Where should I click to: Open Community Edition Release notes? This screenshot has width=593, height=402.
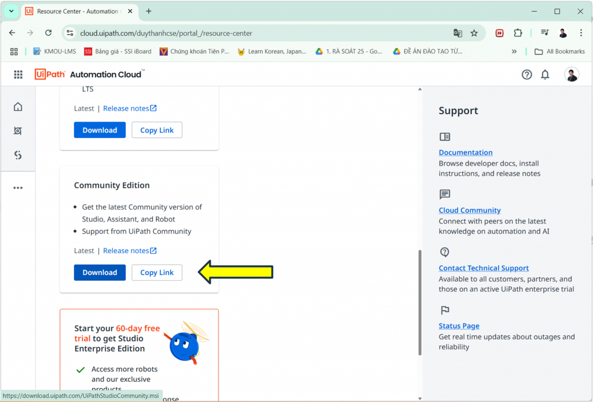pos(130,251)
